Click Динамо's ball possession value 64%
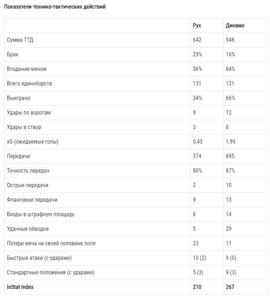The width and height of the screenshot is (270, 297). pos(230,69)
